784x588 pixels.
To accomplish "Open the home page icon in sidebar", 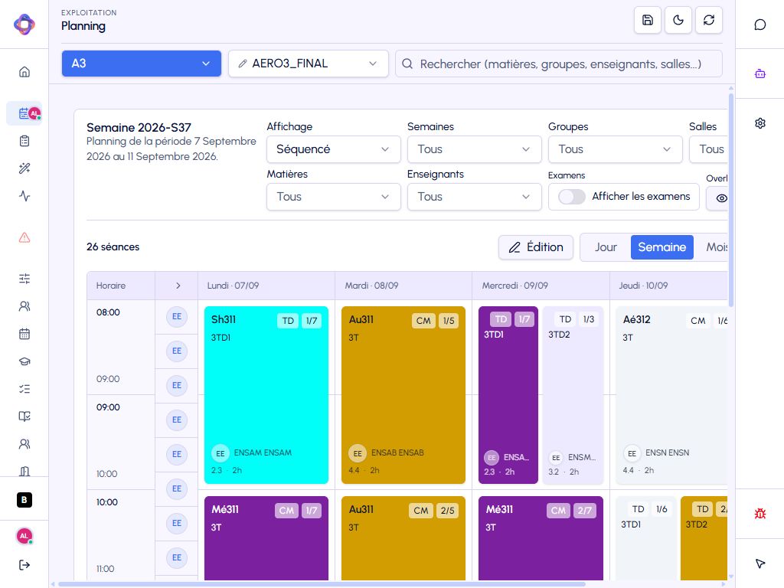I will click(x=24, y=72).
